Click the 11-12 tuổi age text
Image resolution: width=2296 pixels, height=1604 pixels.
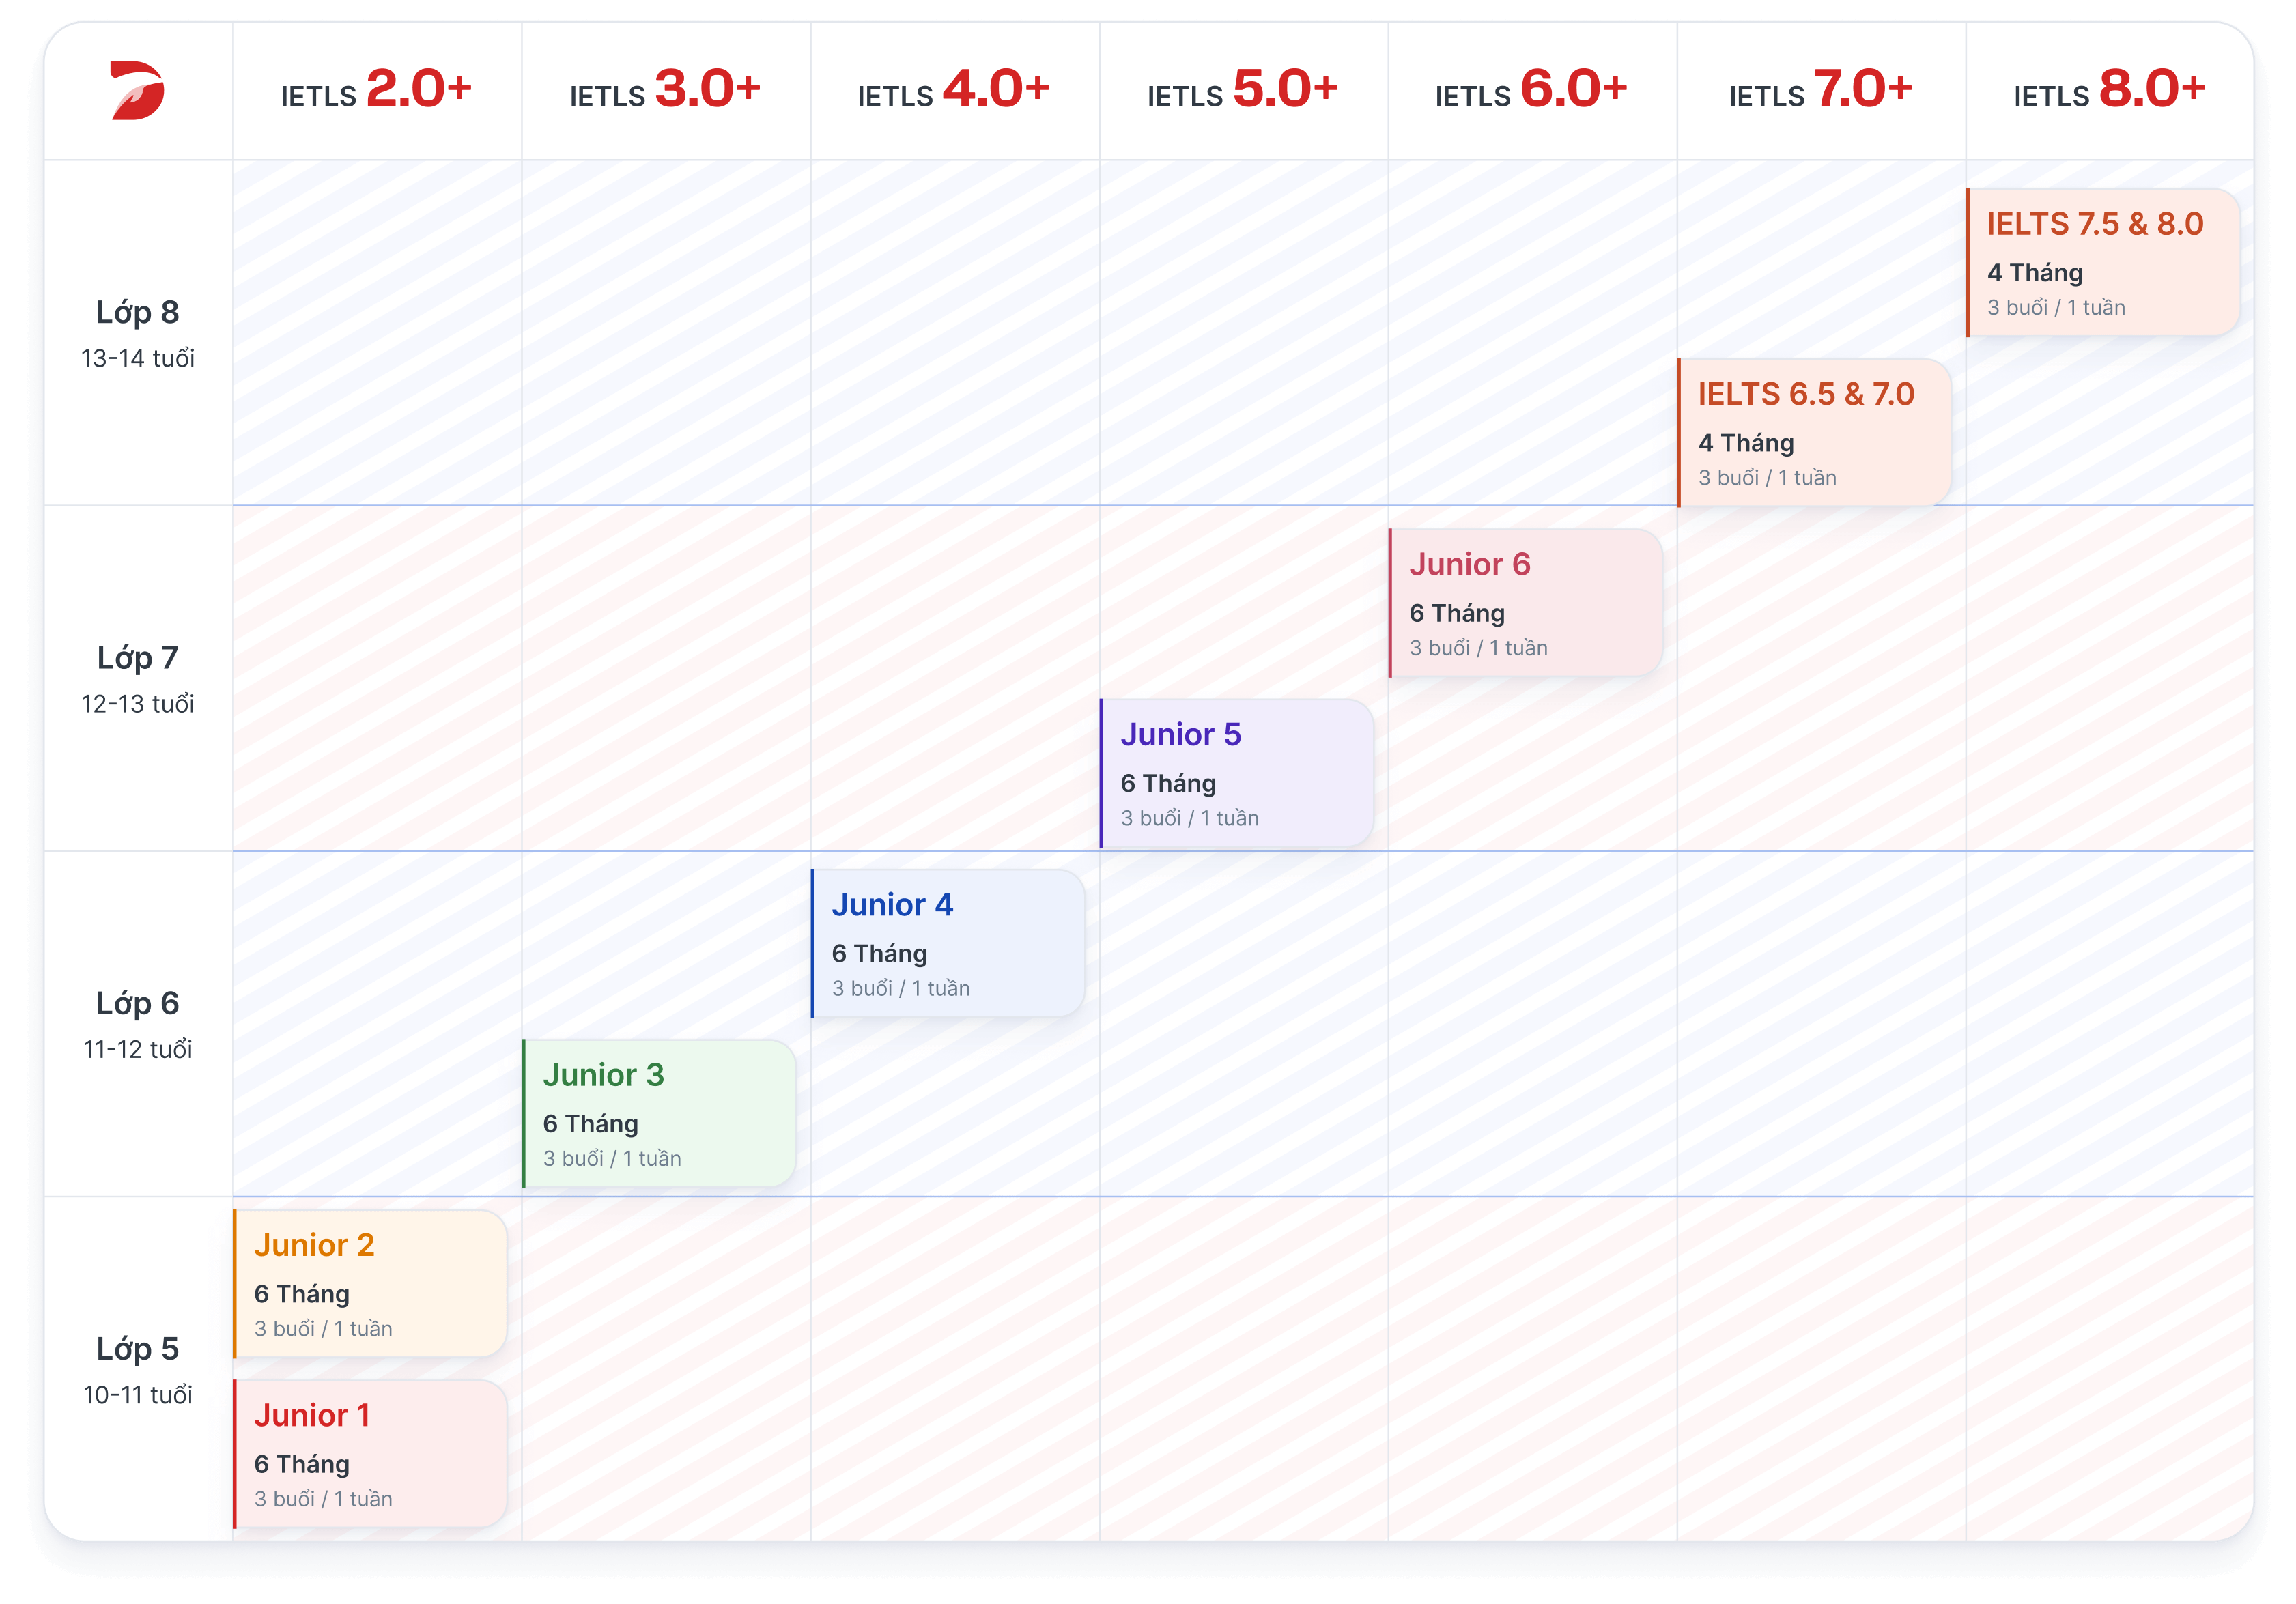(138, 1049)
